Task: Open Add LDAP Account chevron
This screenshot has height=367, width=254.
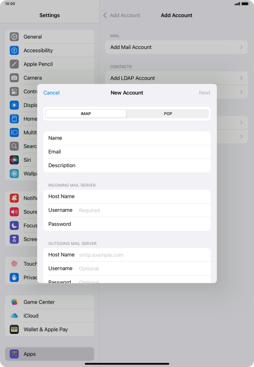Action: (241, 78)
